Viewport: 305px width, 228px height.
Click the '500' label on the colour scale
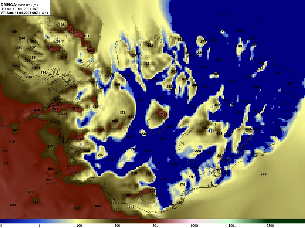(x=117, y=226)
